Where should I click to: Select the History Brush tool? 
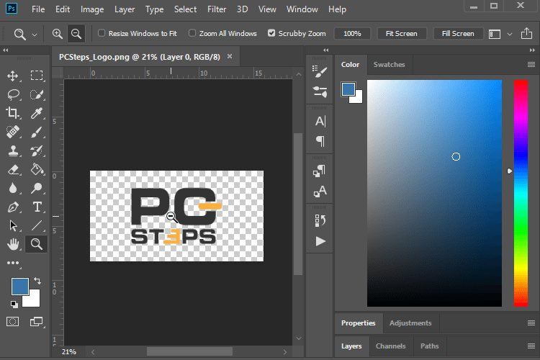point(37,150)
